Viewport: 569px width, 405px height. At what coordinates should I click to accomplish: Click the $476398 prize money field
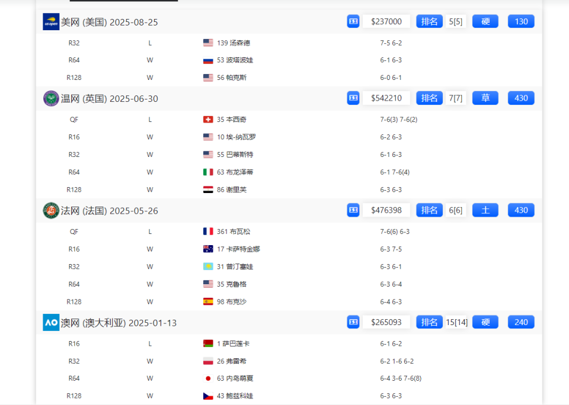[x=386, y=210]
